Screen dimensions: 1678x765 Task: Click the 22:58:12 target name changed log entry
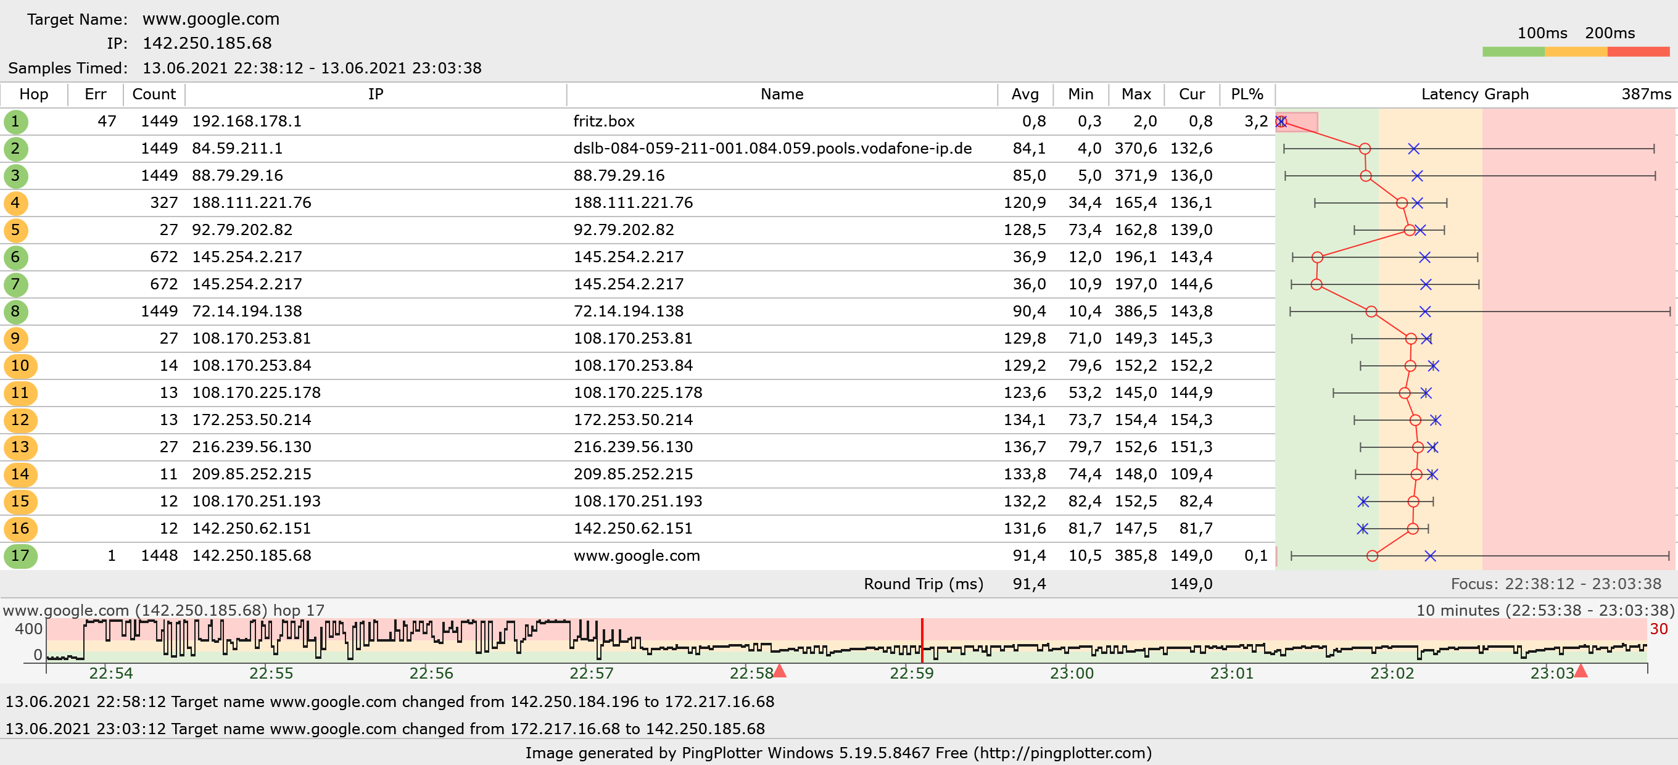tap(389, 702)
